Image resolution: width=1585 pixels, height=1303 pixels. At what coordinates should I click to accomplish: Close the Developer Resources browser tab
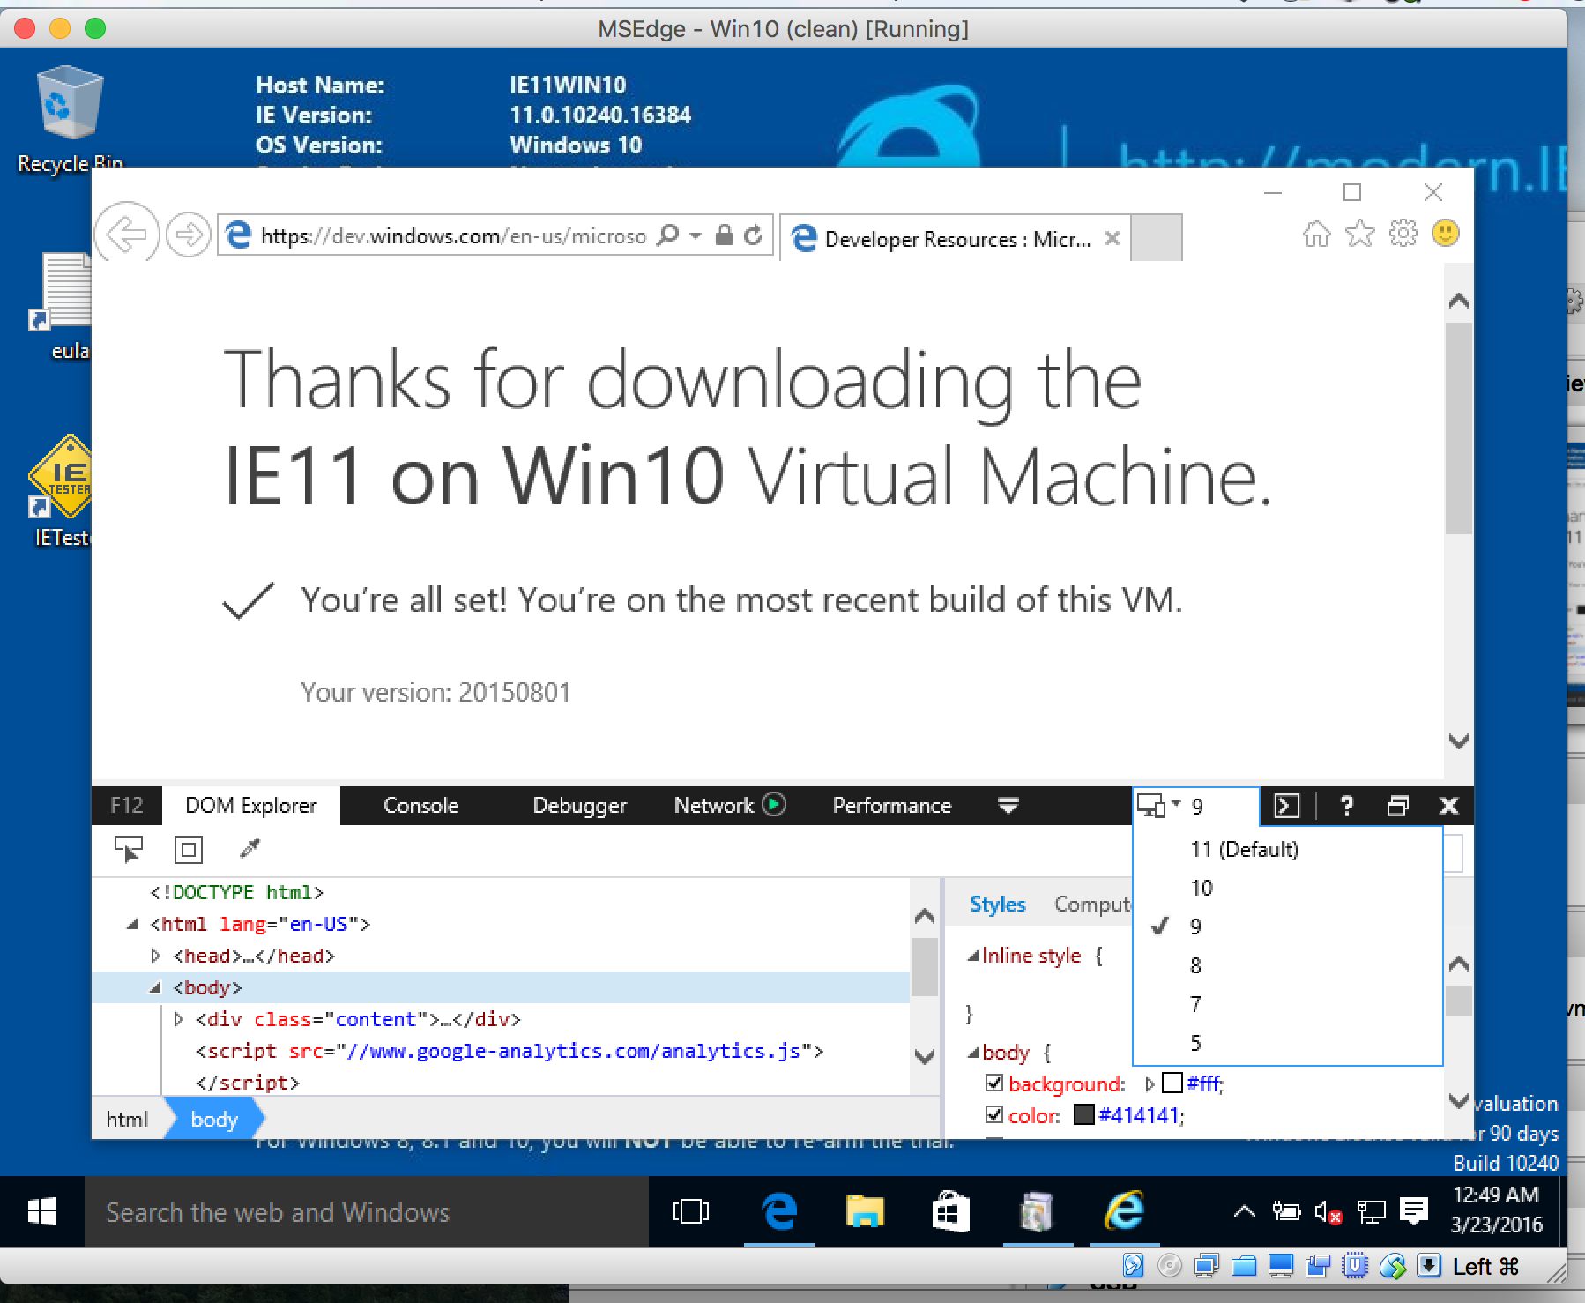tap(1112, 237)
